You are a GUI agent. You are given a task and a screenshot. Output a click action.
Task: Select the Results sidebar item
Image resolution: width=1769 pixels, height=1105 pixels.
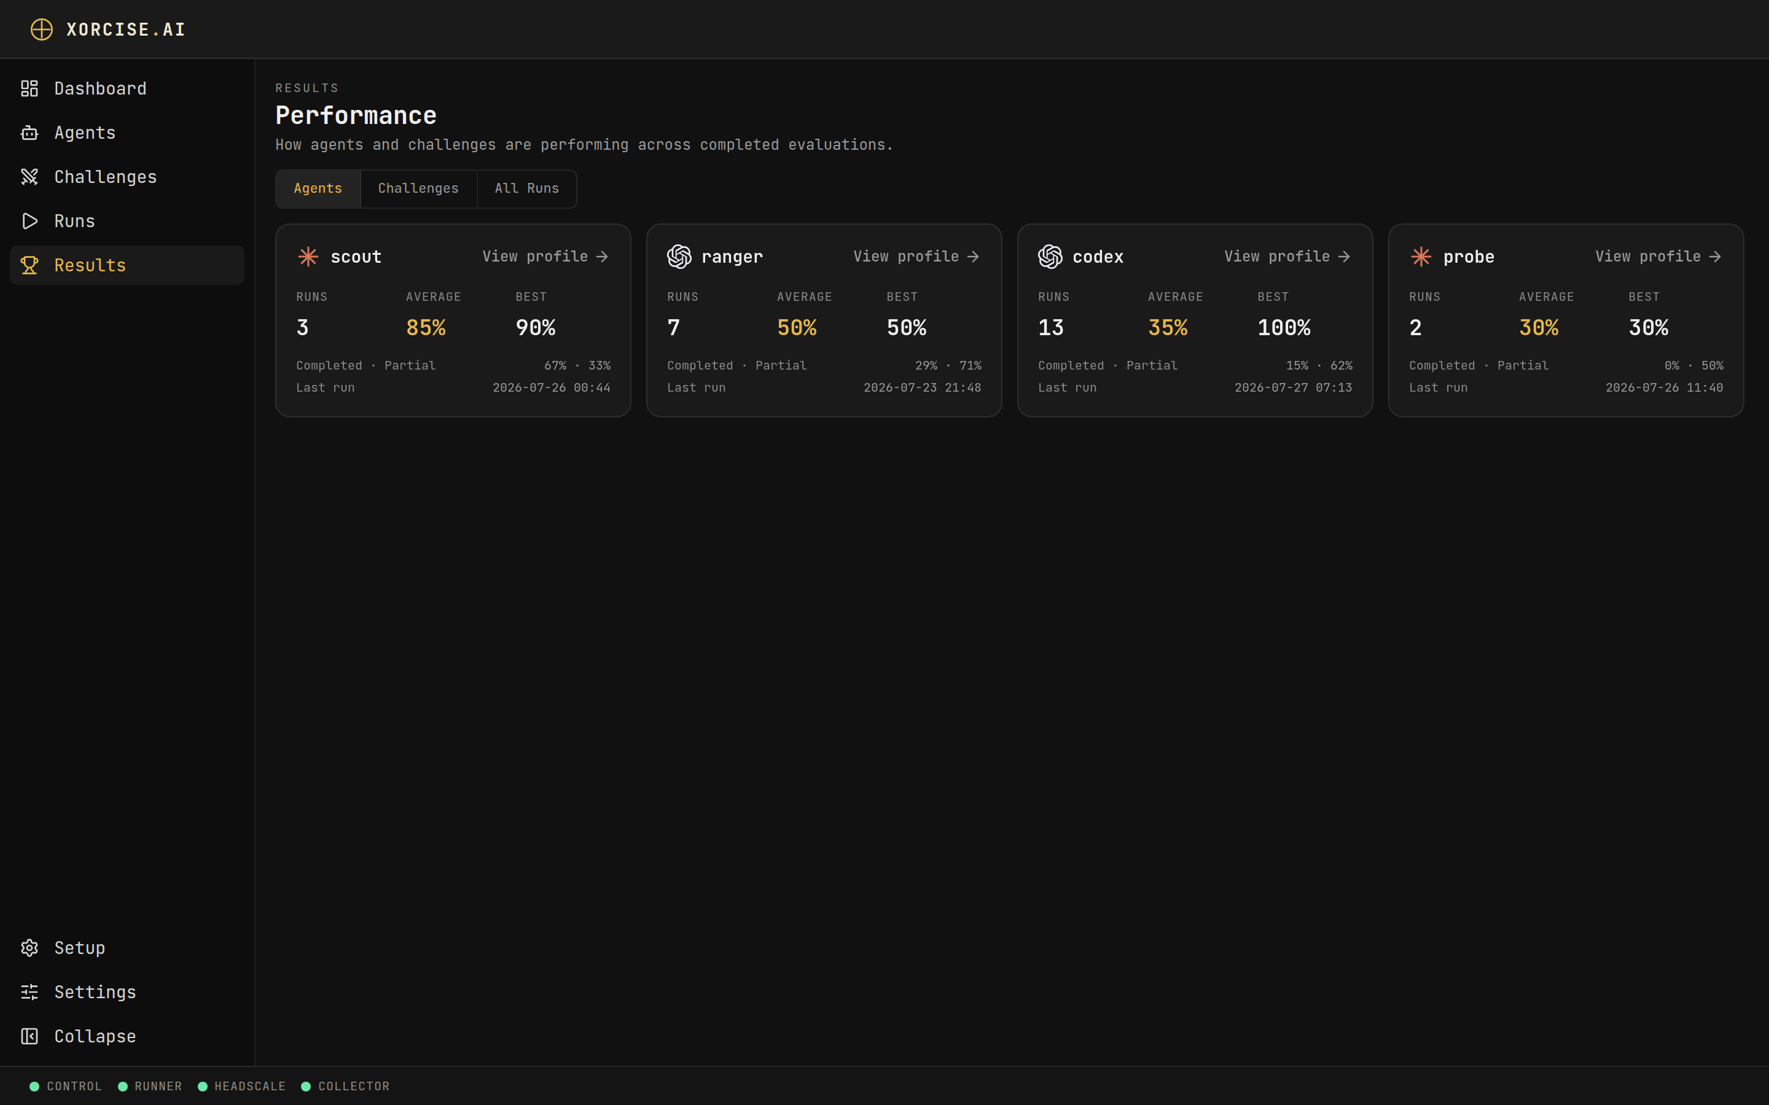tap(127, 265)
